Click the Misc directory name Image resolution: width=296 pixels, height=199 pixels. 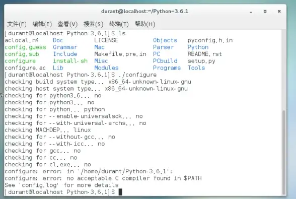pyautogui.click(x=101, y=61)
